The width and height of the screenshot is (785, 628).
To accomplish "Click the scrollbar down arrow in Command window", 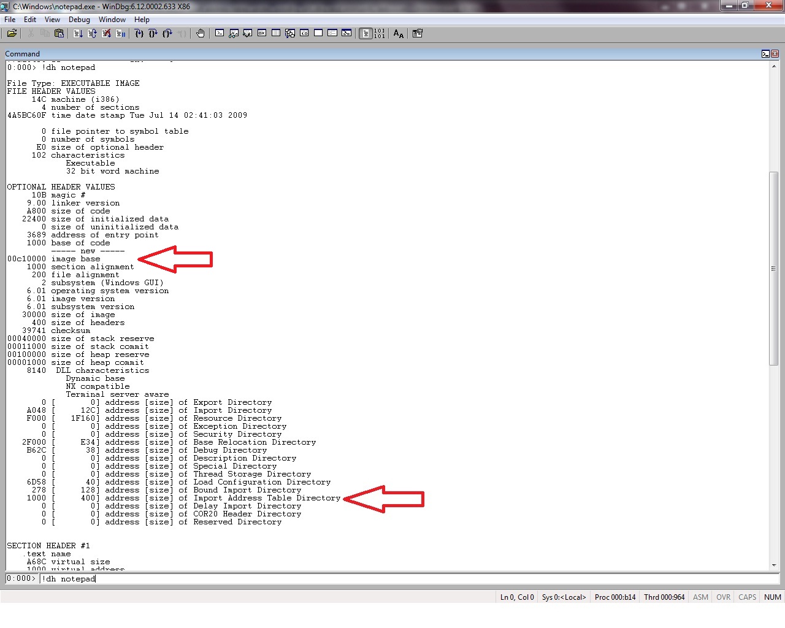I will [773, 565].
